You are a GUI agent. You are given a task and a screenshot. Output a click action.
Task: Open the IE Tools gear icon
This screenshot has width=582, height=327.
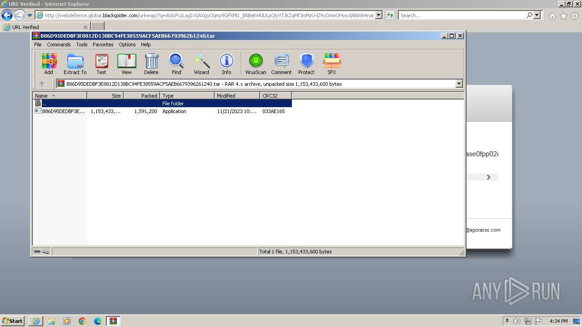pos(575,16)
